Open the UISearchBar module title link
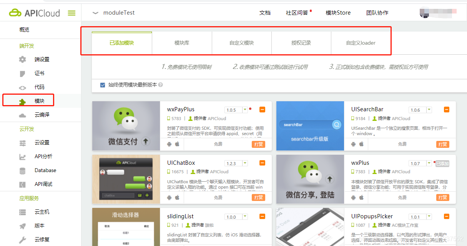 pyautogui.click(x=367, y=109)
